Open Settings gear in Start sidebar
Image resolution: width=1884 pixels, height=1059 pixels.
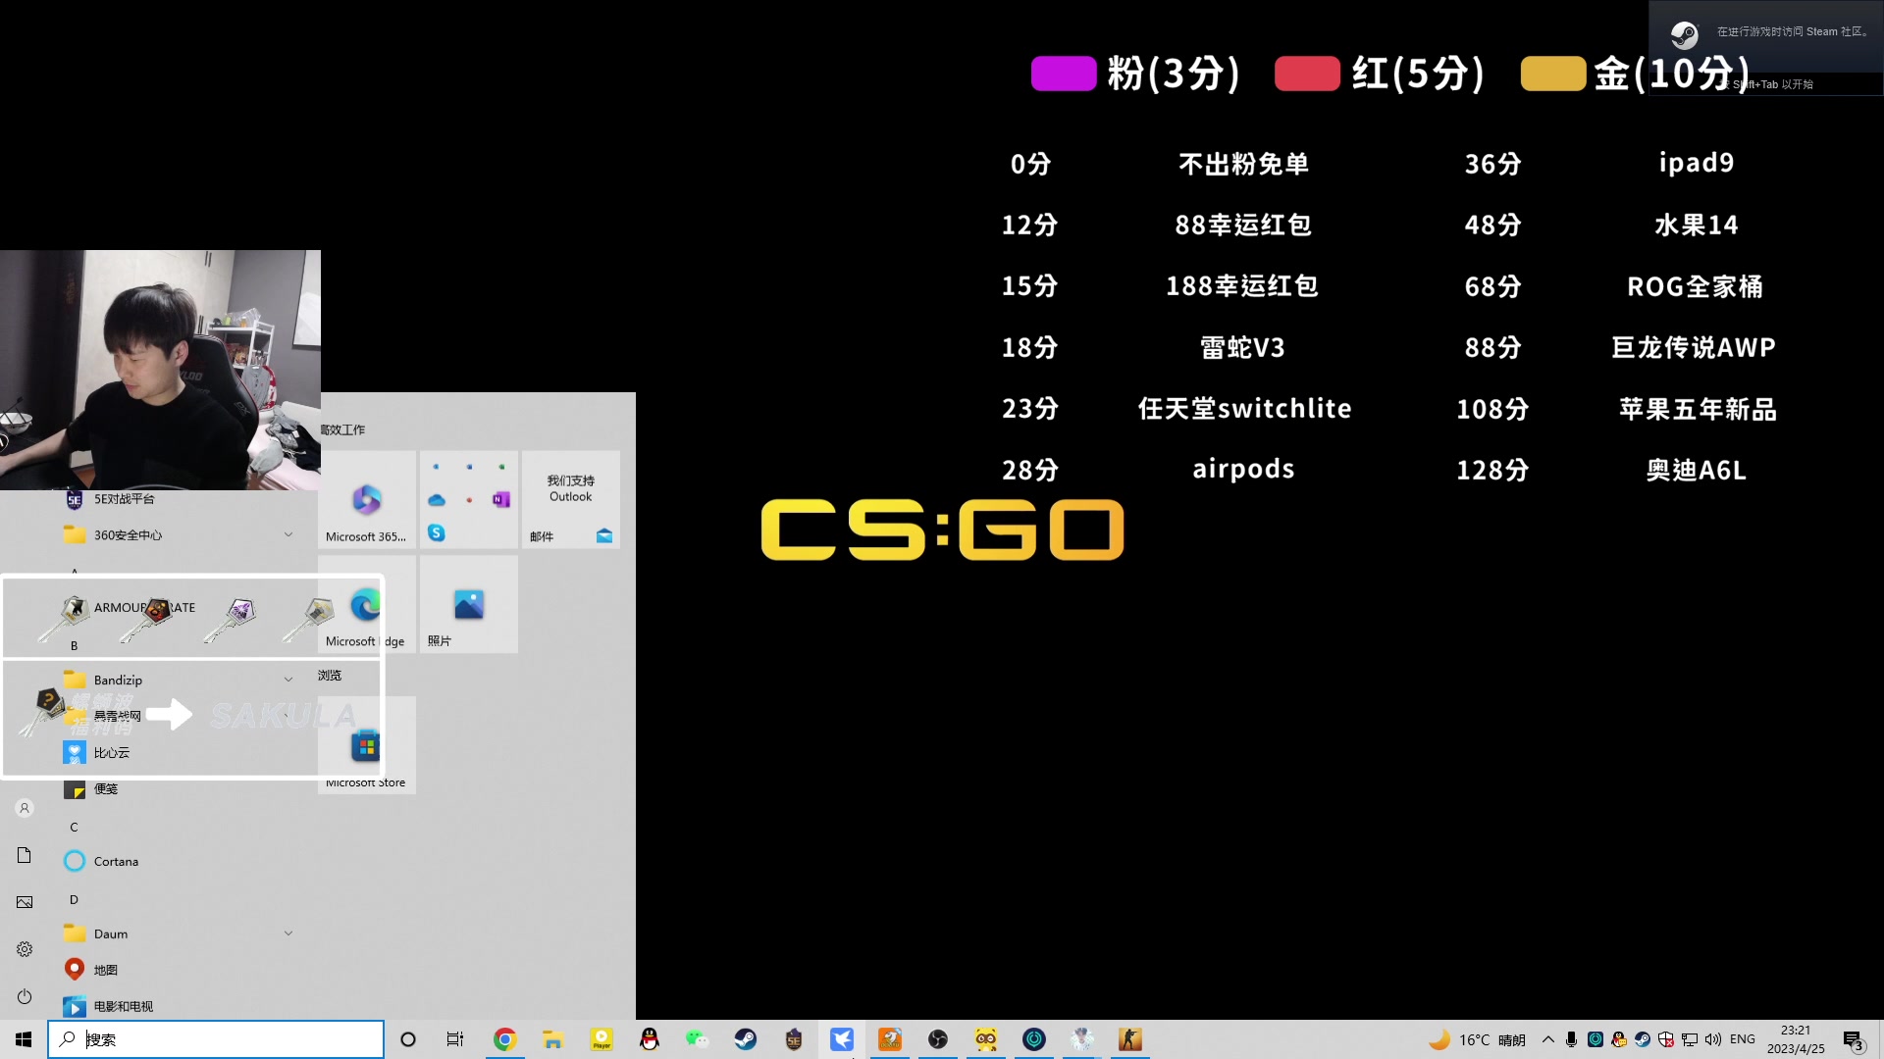click(25, 949)
